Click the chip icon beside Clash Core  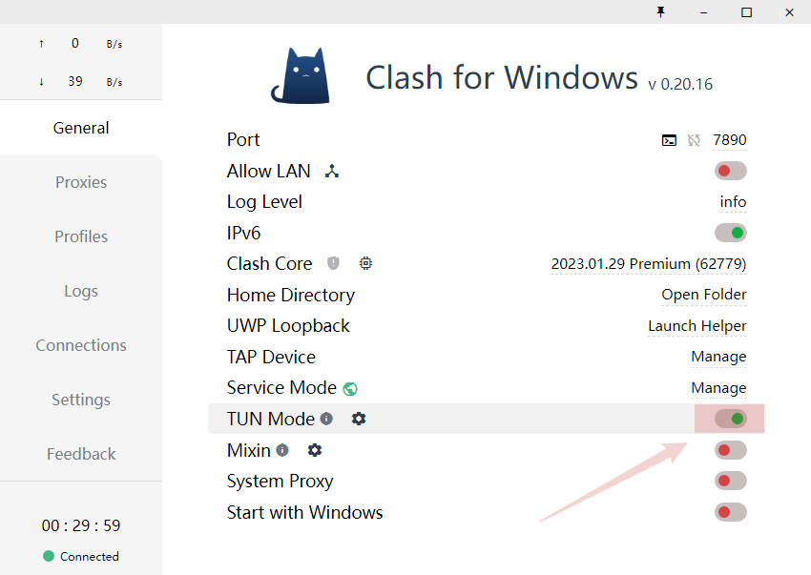[365, 263]
